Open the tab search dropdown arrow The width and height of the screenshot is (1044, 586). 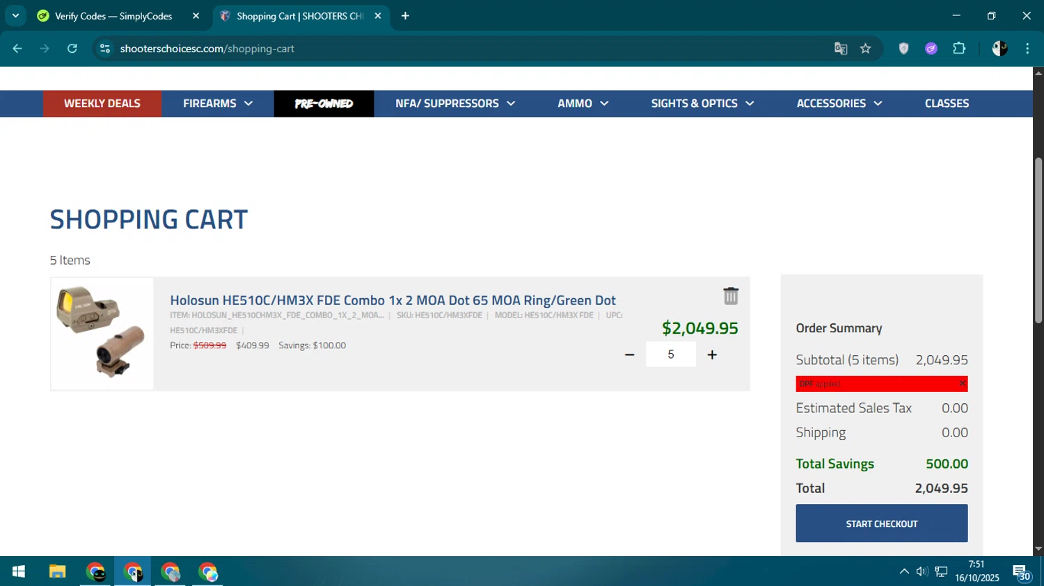click(x=15, y=16)
